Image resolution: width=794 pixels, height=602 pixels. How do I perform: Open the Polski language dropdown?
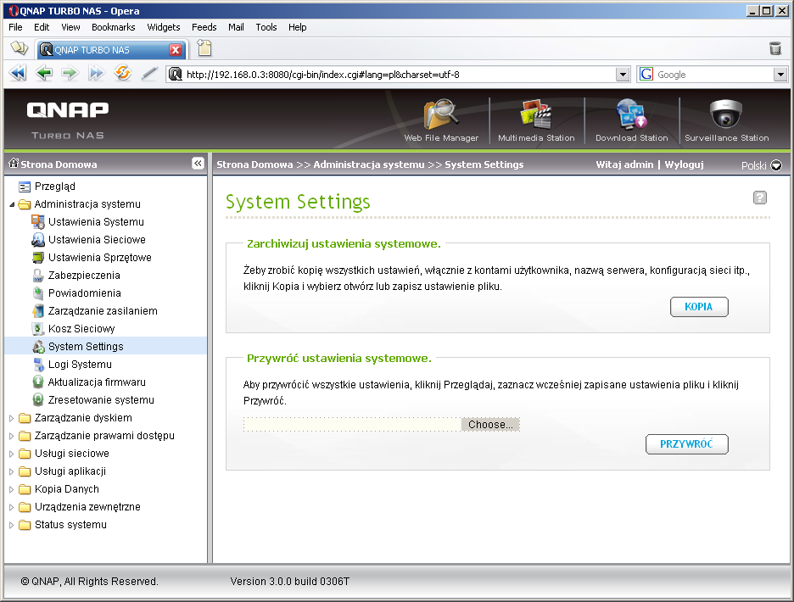coord(776,165)
